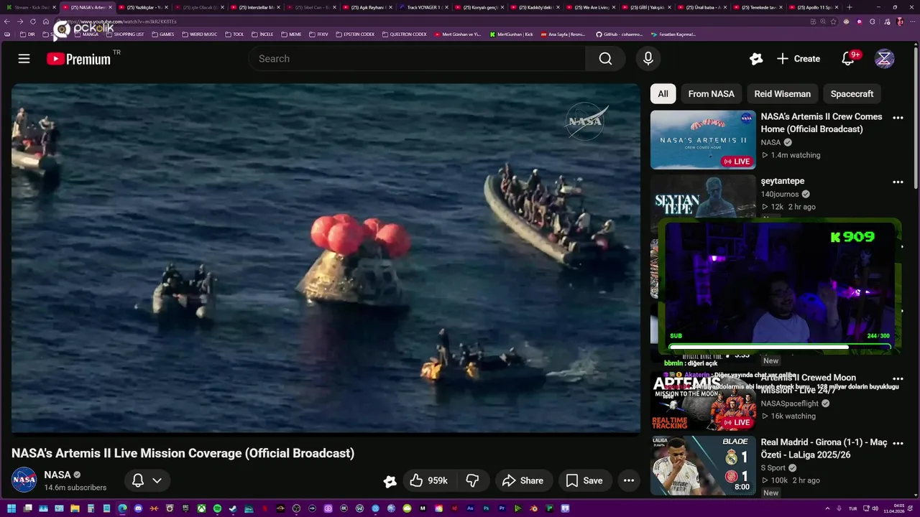Screen dimensions: 920x517
Task: Open the MEME bookmarks folder
Action: [x=290, y=34]
